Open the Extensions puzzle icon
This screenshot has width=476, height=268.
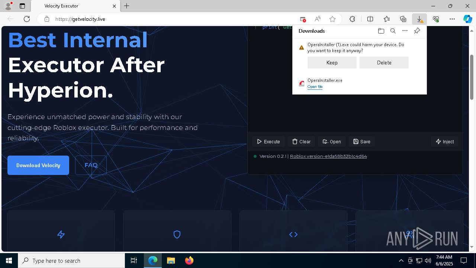pyautogui.click(x=352, y=19)
